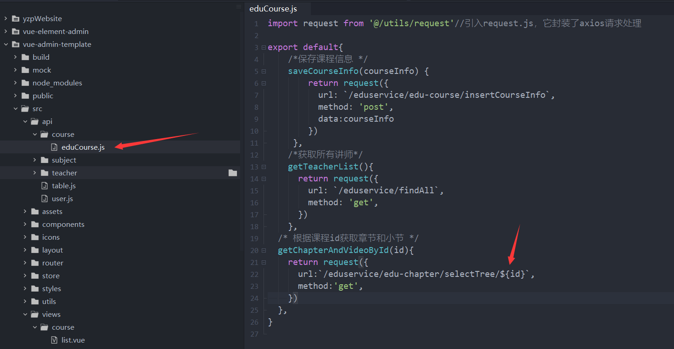Click the open src folder icon

(x=25, y=109)
